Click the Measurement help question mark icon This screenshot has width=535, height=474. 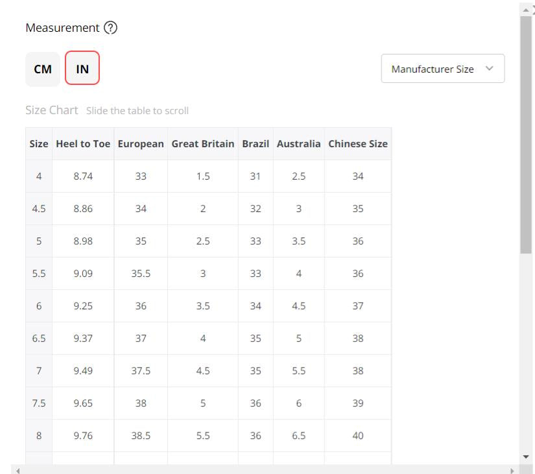coord(110,28)
